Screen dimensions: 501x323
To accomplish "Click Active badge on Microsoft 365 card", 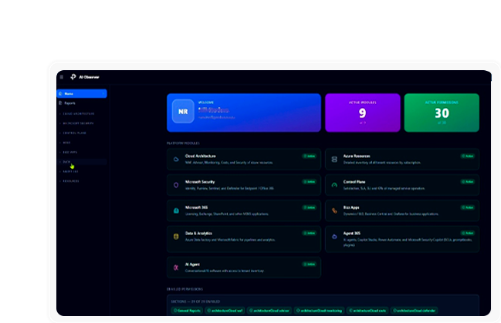I will (310, 207).
